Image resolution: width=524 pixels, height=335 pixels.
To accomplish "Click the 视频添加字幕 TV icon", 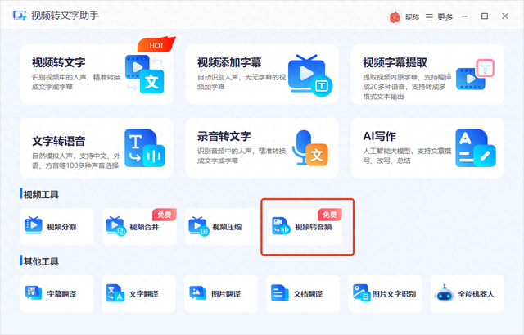I will (x=310, y=75).
